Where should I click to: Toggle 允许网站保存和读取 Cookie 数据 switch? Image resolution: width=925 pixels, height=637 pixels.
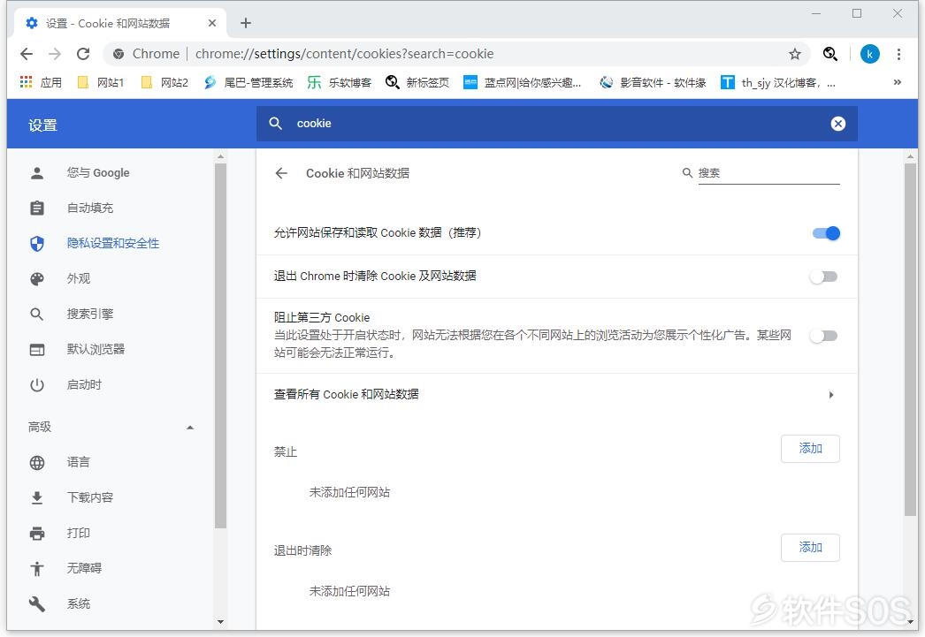click(826, 233)
